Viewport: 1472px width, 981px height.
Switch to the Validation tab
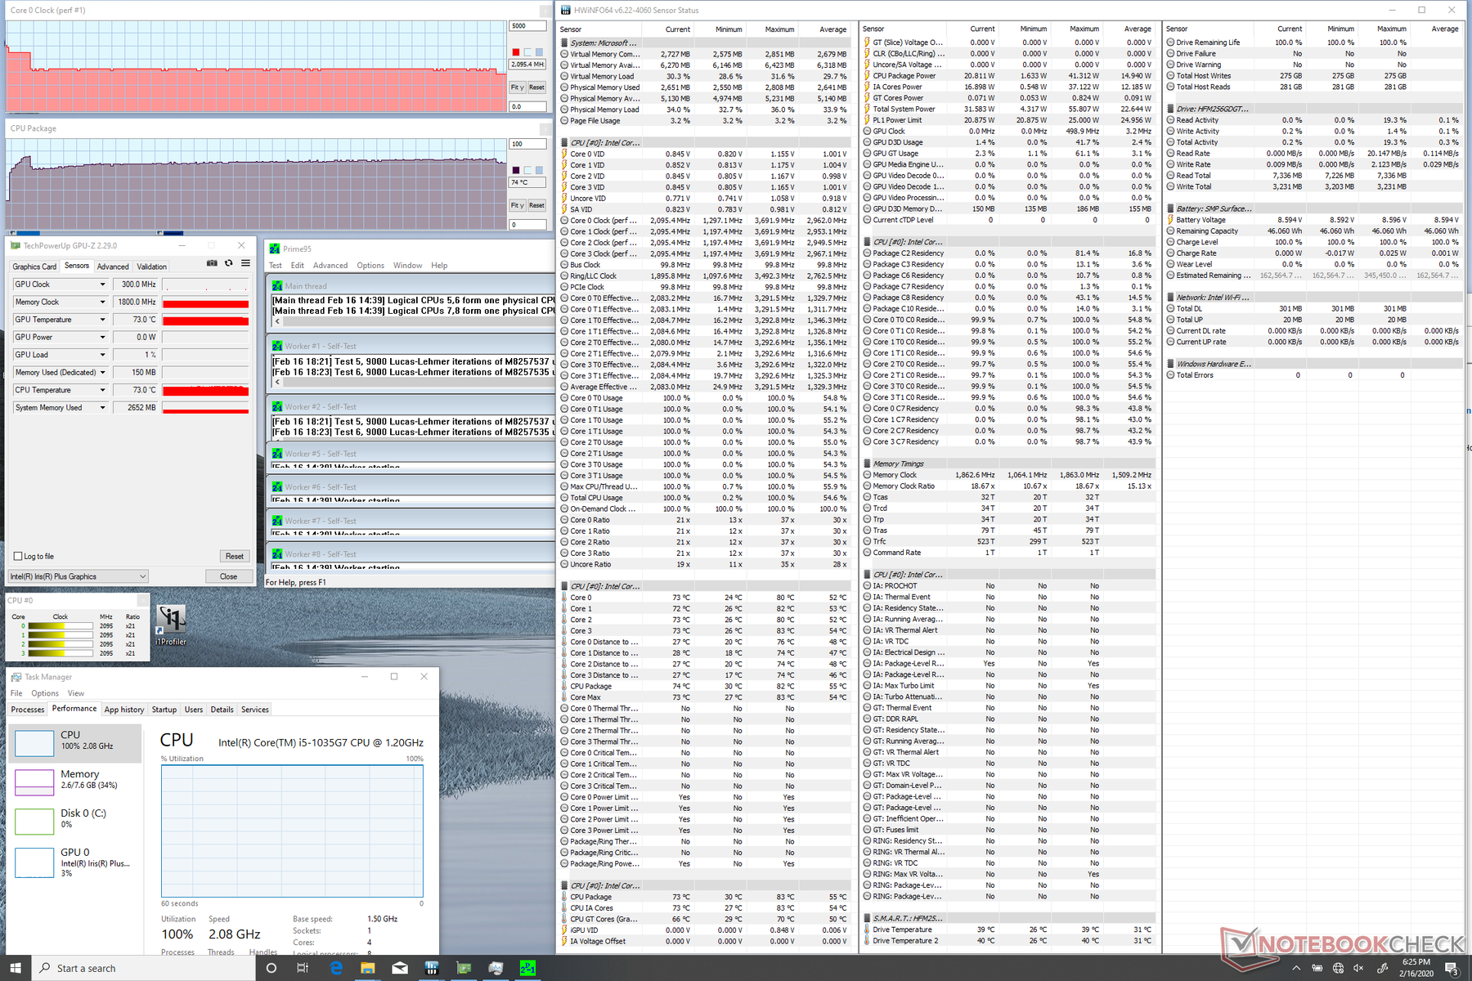coord(151,267)
